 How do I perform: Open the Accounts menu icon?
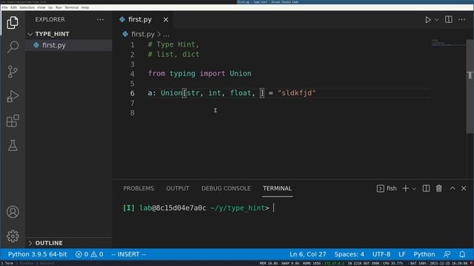coord(13,212)
